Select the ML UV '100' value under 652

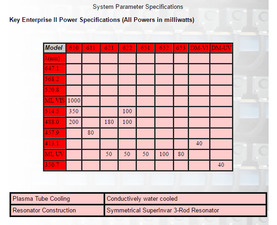[x=164, y=155]
